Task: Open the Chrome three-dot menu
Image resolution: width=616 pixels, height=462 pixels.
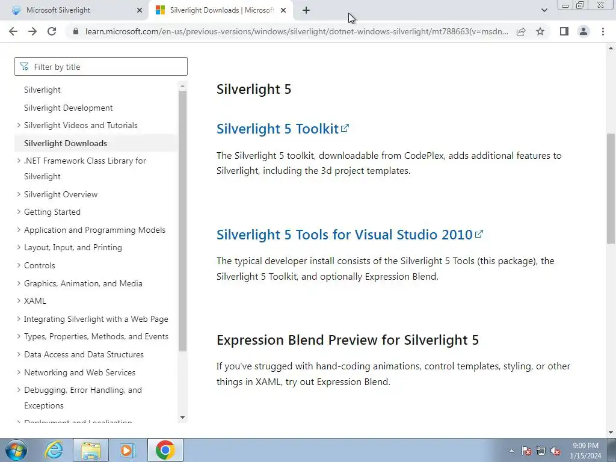Action: (x=603, y=31)
